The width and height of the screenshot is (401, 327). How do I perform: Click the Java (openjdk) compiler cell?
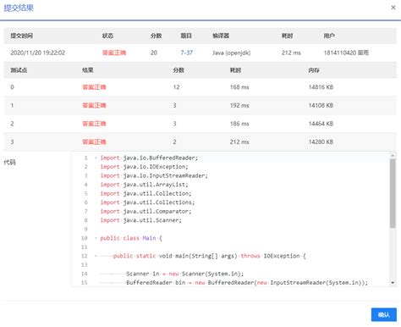point(231,53)
